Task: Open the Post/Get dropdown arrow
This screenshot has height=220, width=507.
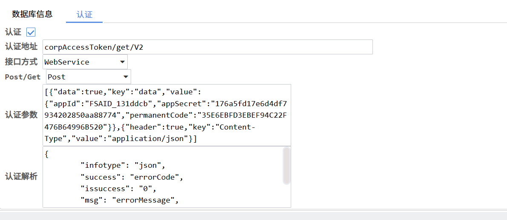Action: click(126, 77)
